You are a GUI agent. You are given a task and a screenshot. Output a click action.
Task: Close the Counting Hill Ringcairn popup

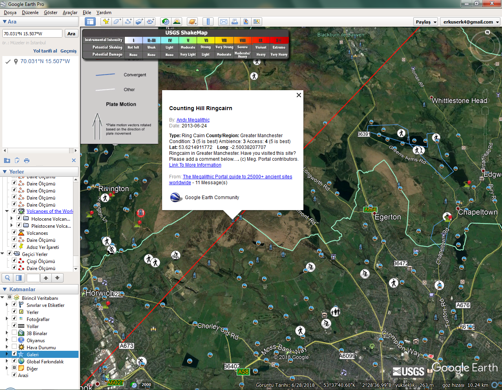pyautogui.click(x=299, y=95)
